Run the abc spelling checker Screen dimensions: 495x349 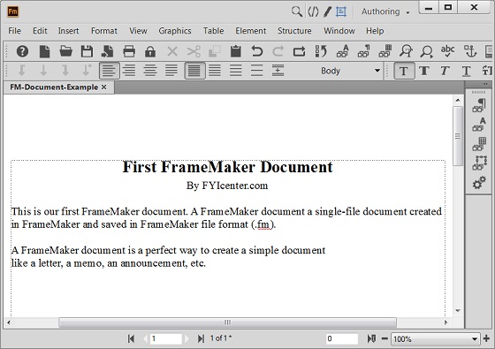tap(447, 51)
